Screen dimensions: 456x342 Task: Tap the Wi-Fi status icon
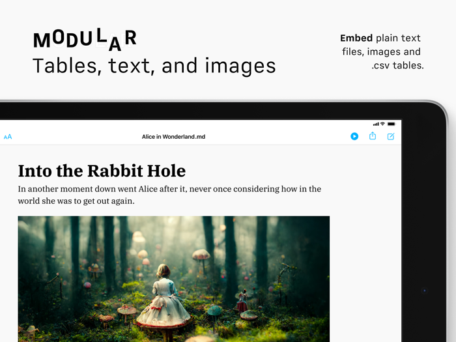383,124
